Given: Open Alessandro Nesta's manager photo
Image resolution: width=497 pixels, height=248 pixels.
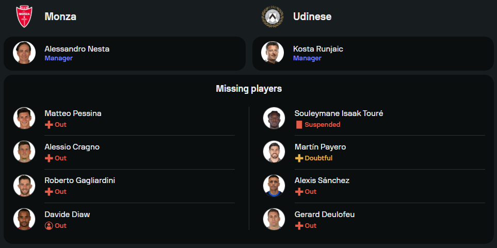Looking at the screenshot, I should coord(24,53).
